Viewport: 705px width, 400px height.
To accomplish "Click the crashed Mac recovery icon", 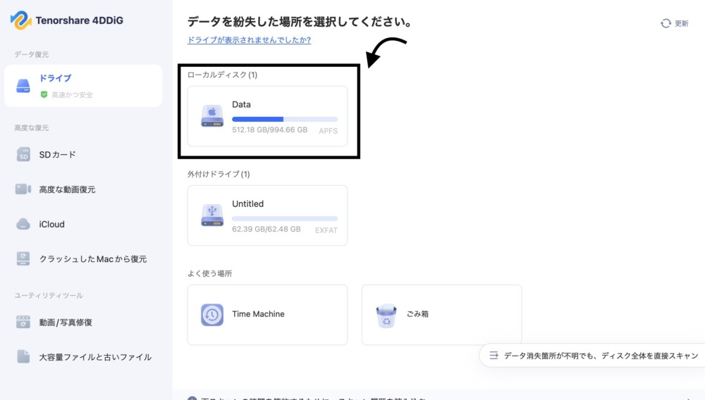I will click(x=23, y=258).
